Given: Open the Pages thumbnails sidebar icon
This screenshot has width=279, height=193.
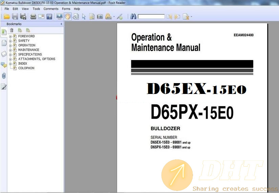Looking at the screenshot, I should [4, 43].
